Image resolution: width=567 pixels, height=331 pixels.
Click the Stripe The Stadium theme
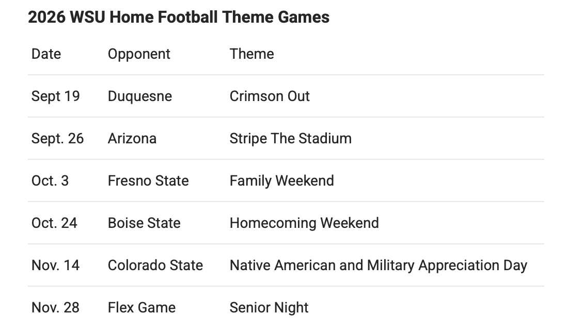290,139
